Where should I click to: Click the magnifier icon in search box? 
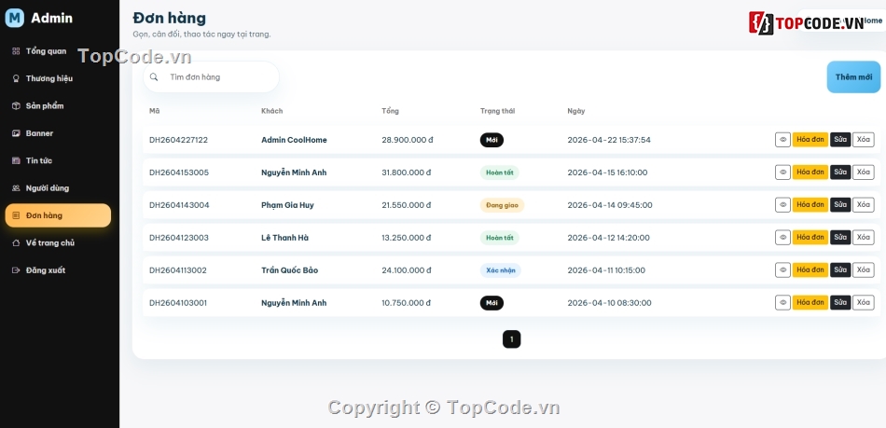click(x=154, y=76)
